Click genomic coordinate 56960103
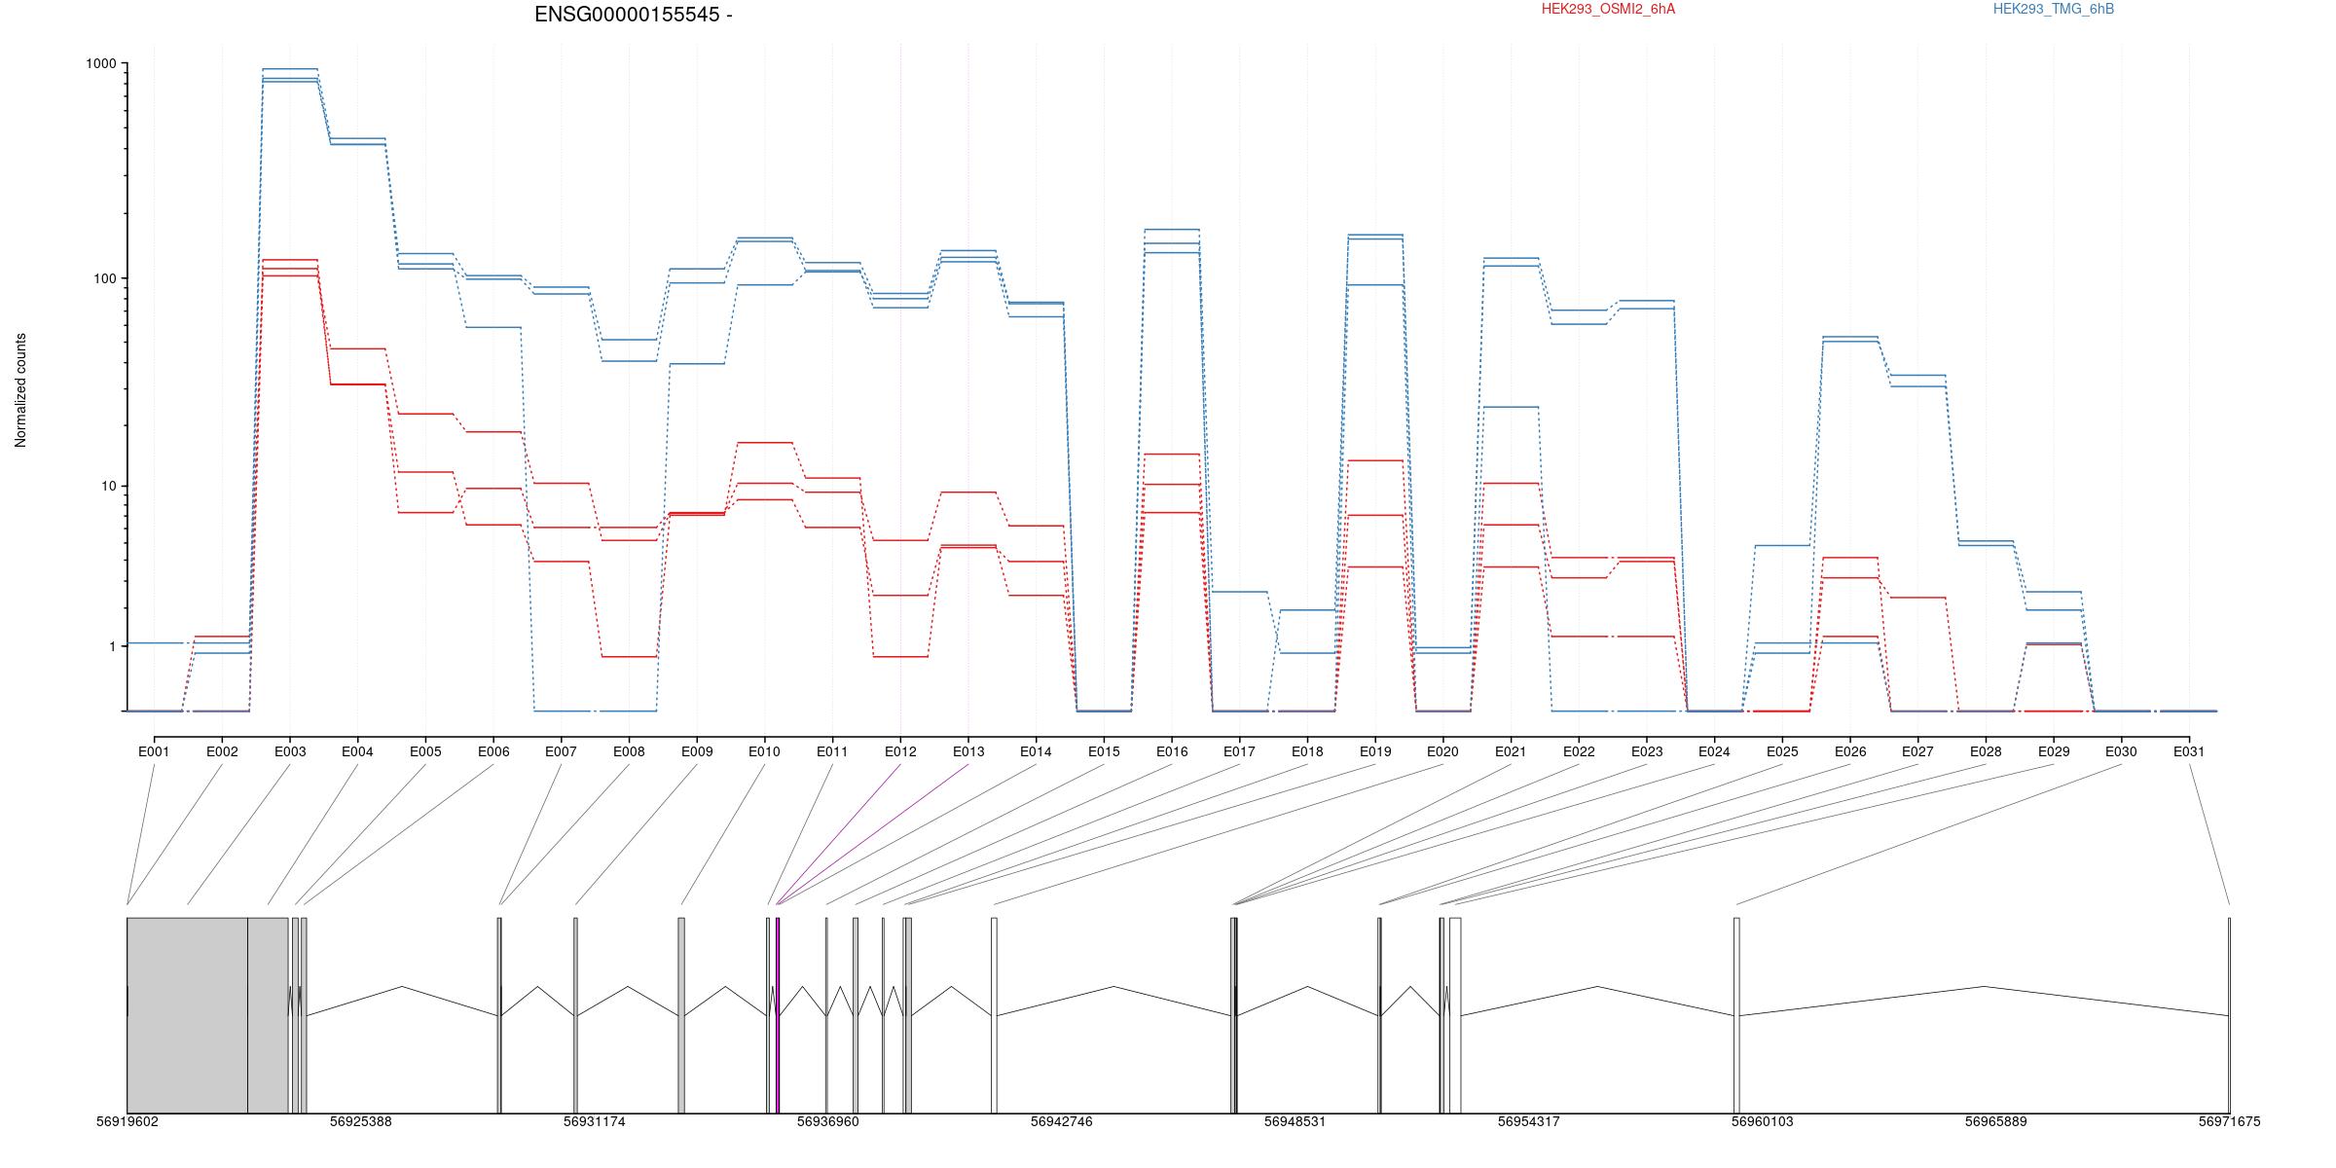Screen dimensions: 2336x1168 tap(1763, 1121)
